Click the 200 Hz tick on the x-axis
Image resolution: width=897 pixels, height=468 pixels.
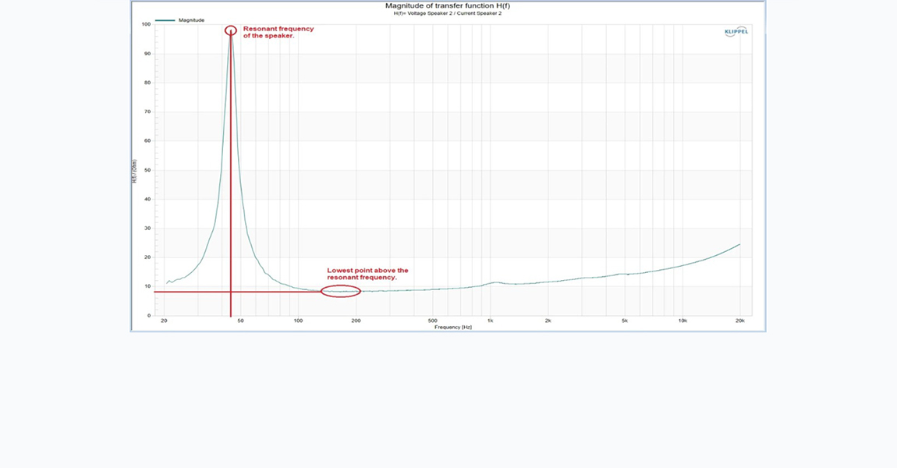pos(356,321)
